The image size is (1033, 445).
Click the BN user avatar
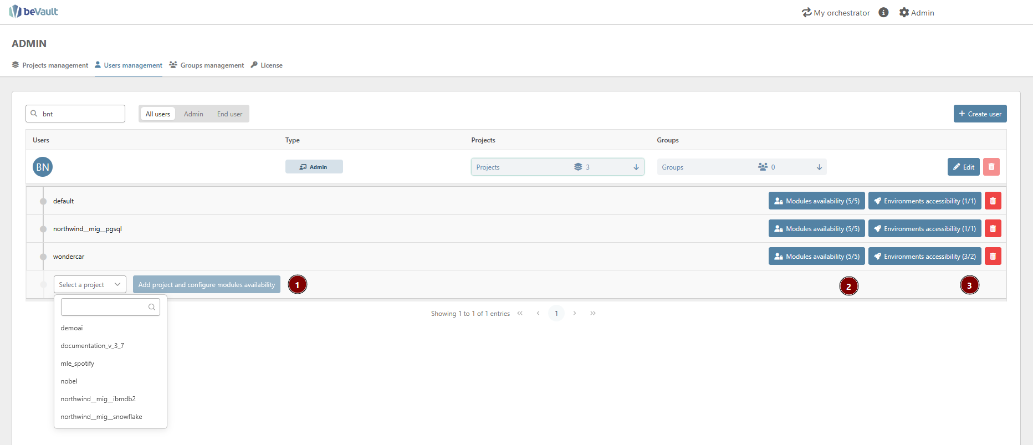43,167
